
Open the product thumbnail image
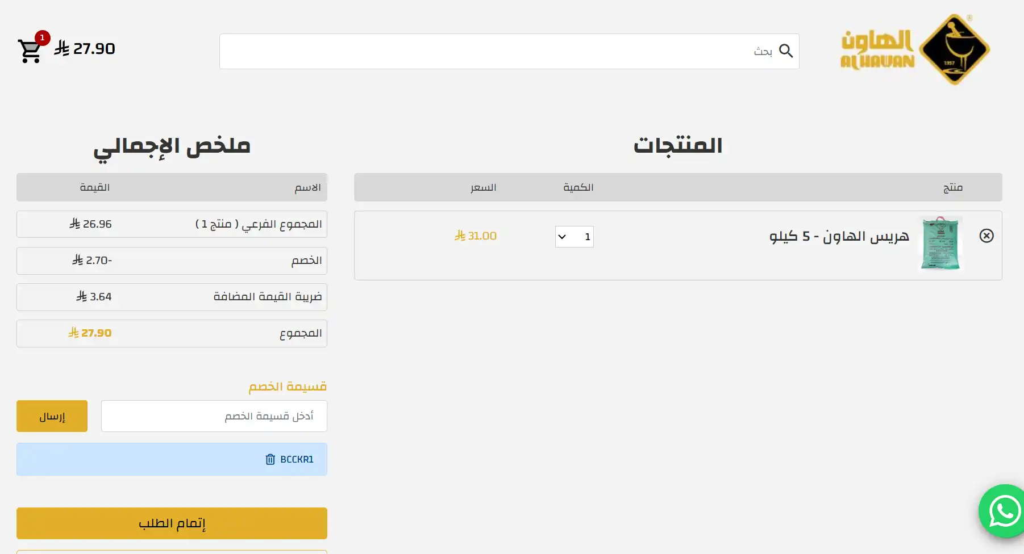click(x=940, y=243)
